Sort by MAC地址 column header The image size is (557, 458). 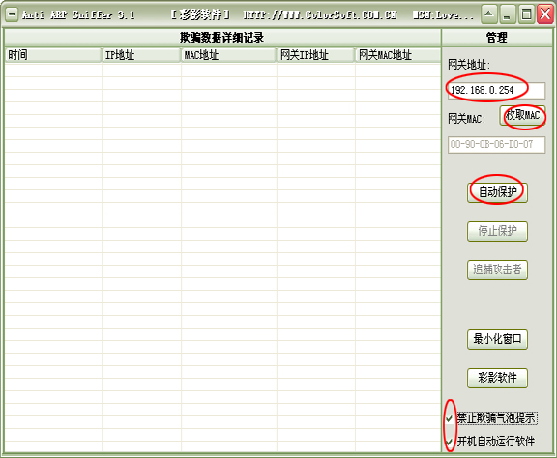229,55
